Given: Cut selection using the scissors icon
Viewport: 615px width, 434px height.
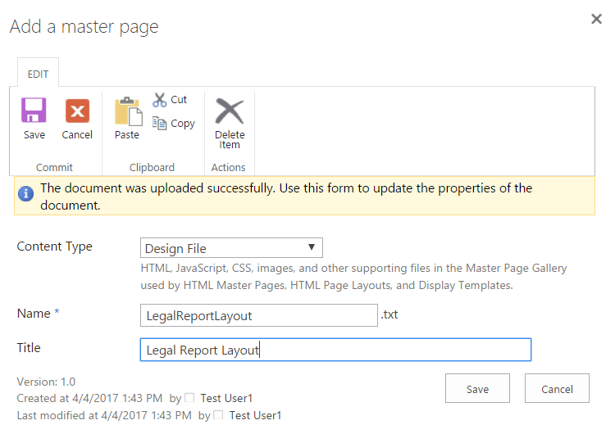Looking at the screenshot, I should click(x=160, y=100).
